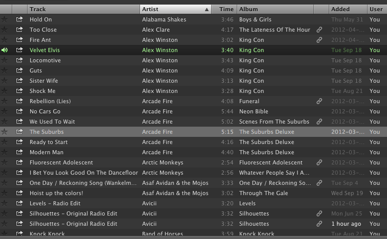Click the 1 hour ago added entry
Image resolution: width=387 pixels, height=239 pixels.
pyautogui.click(x=346, y=224)
